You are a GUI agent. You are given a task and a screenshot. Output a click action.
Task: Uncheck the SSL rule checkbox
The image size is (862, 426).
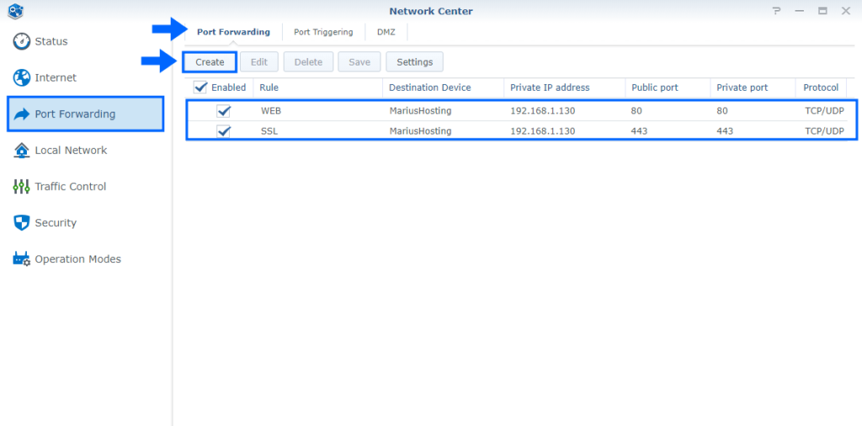point(223,131)
